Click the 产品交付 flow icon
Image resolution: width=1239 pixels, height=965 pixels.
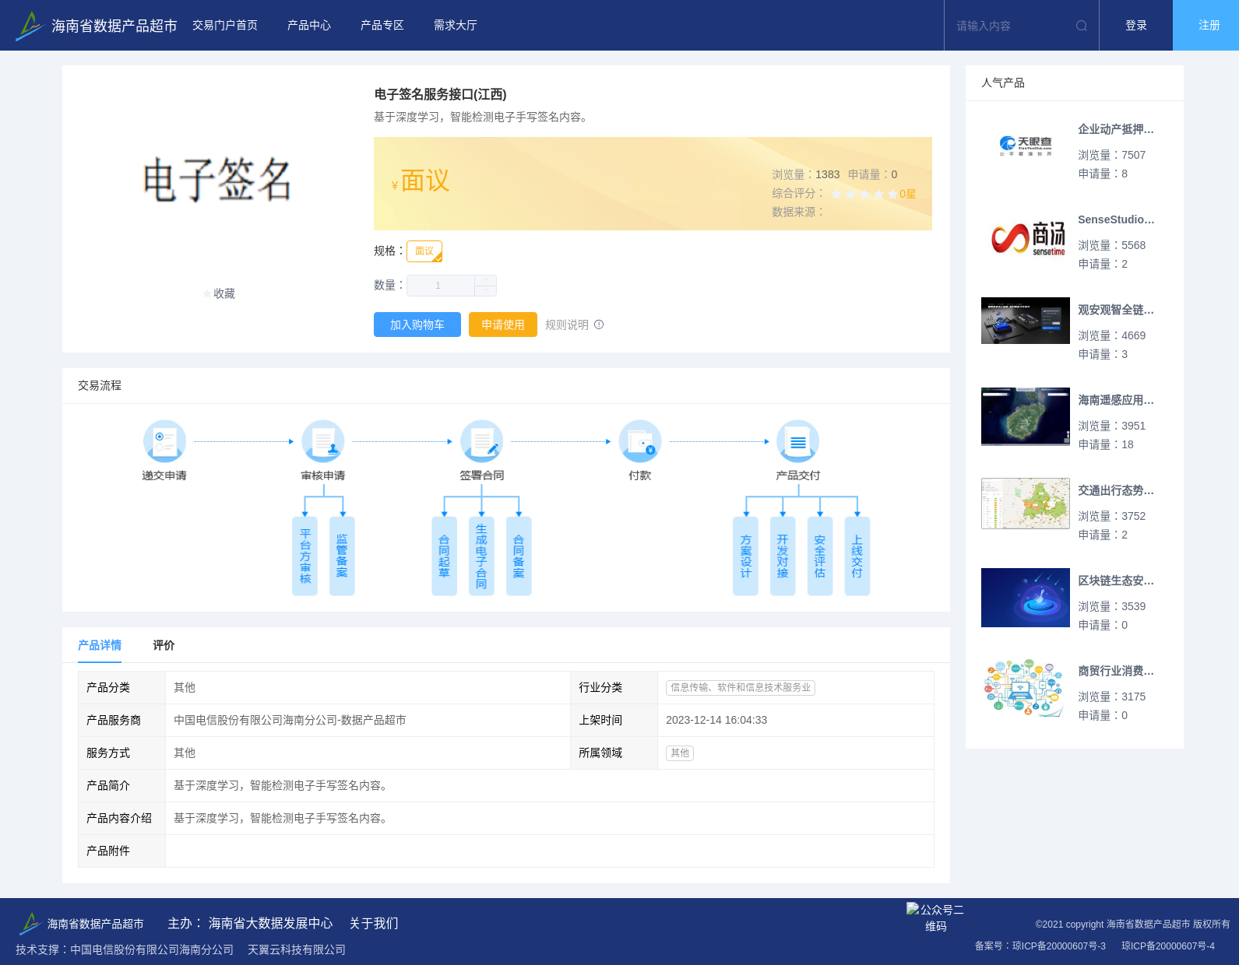[x=798, y=441]
